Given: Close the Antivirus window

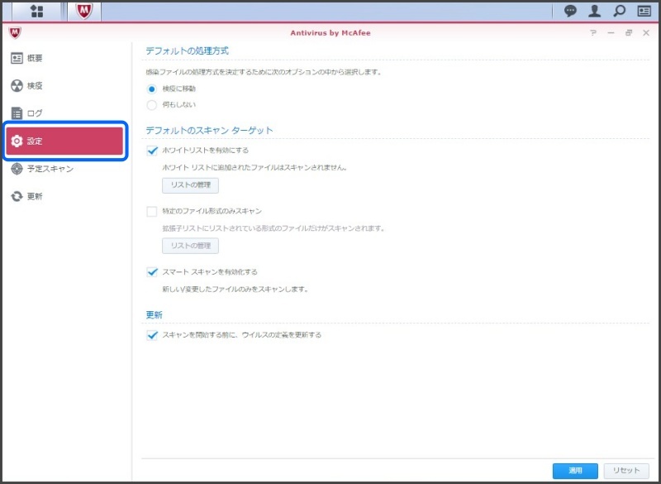Looking at the screenshot, I should (x=646, y=32).
